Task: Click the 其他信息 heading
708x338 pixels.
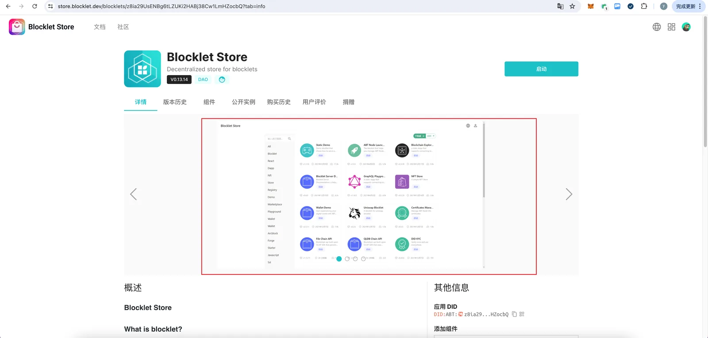Action: coord(451,288)
